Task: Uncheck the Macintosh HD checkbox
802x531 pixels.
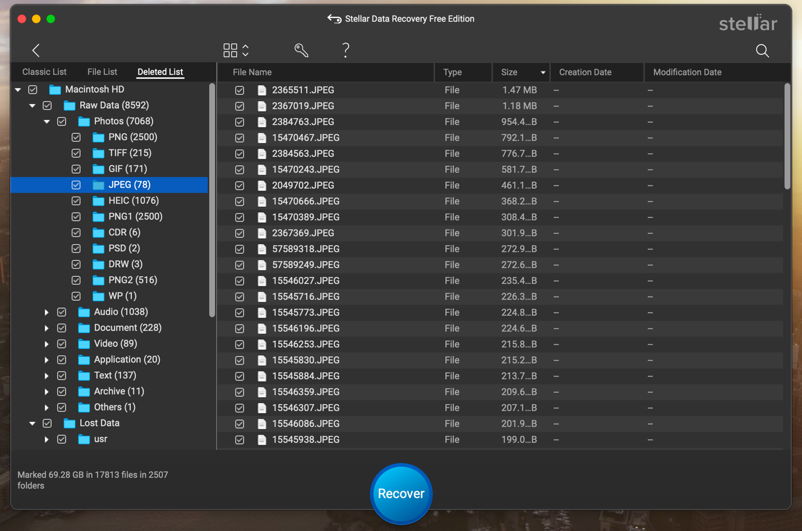Action: [x=33, y=90]
